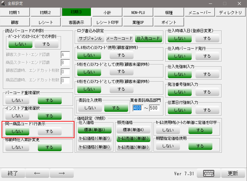Click the 業者委託商品部門 end field 500
Screen dimensions: 247x181
pos(154,108)
